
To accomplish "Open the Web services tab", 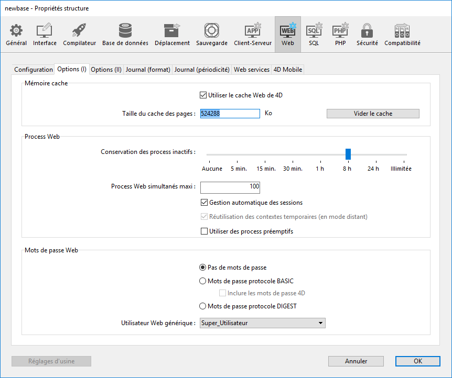I will click(251, 70).
